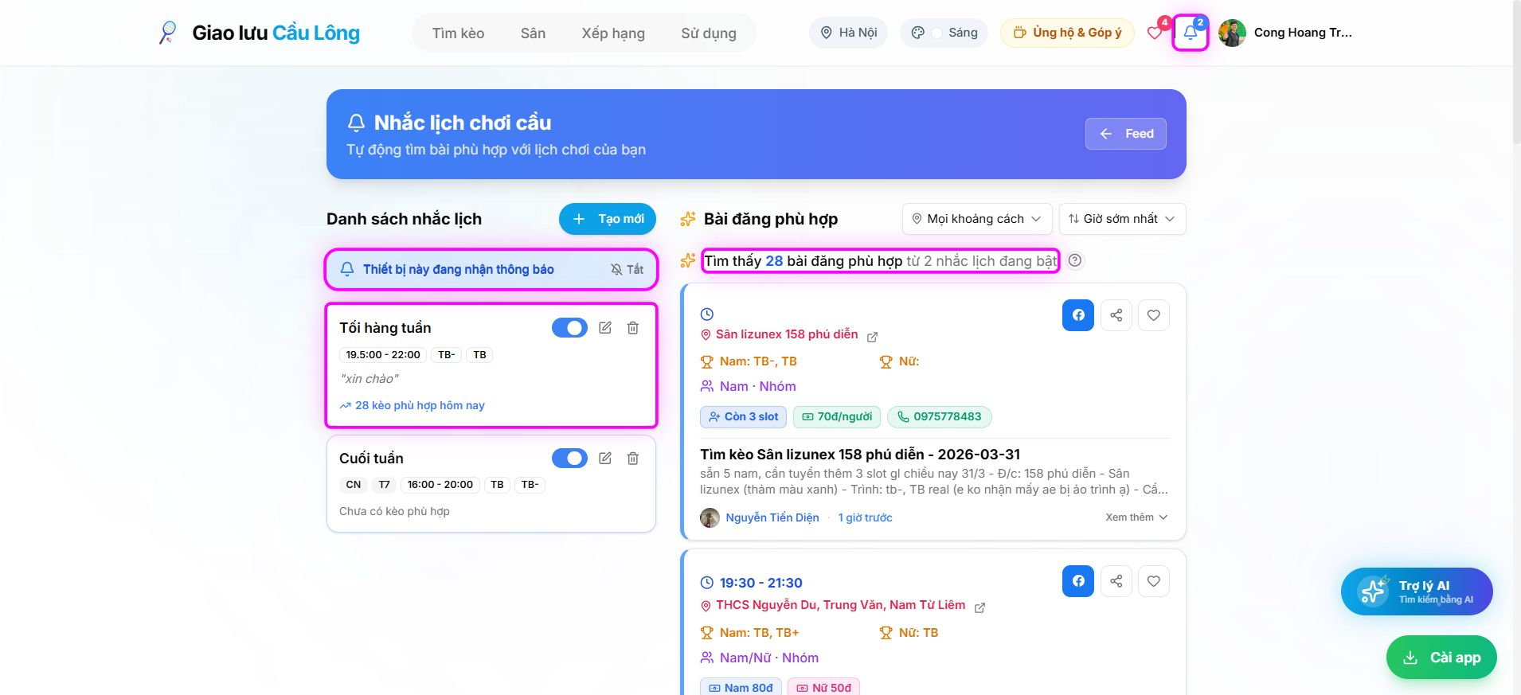Open the Giờ sớm nhất sort dropdown

click(1123, 219)
